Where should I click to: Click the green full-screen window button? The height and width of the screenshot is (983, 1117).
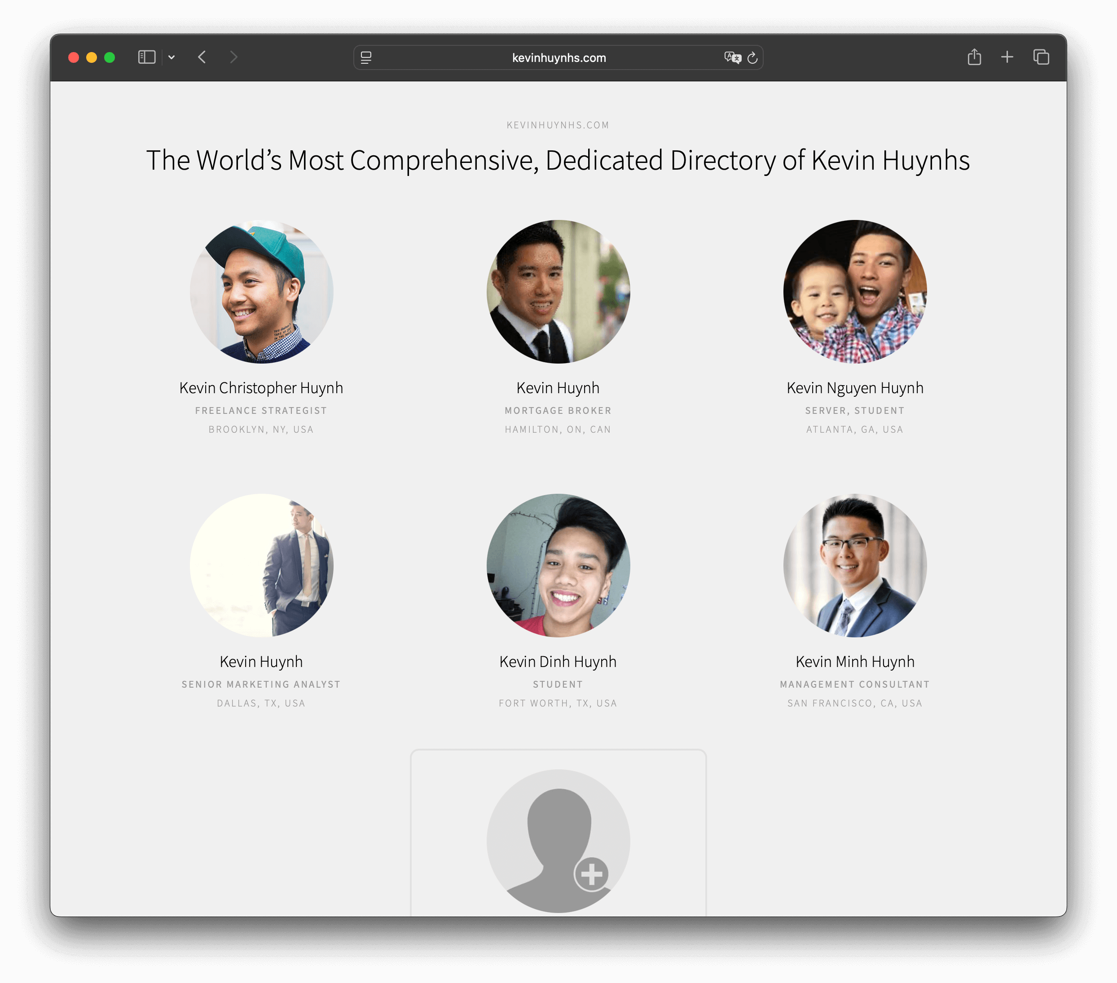(x=110, y=57)
